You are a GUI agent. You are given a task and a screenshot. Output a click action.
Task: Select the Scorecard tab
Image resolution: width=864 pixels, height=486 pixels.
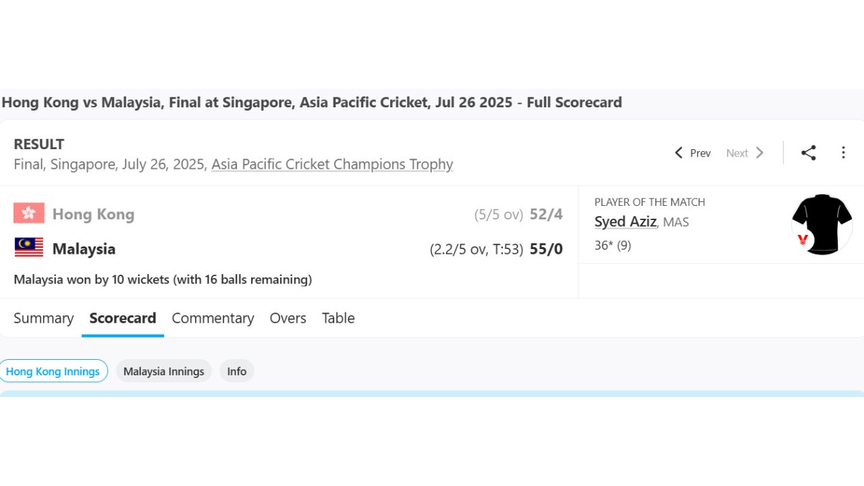[122, 318]
